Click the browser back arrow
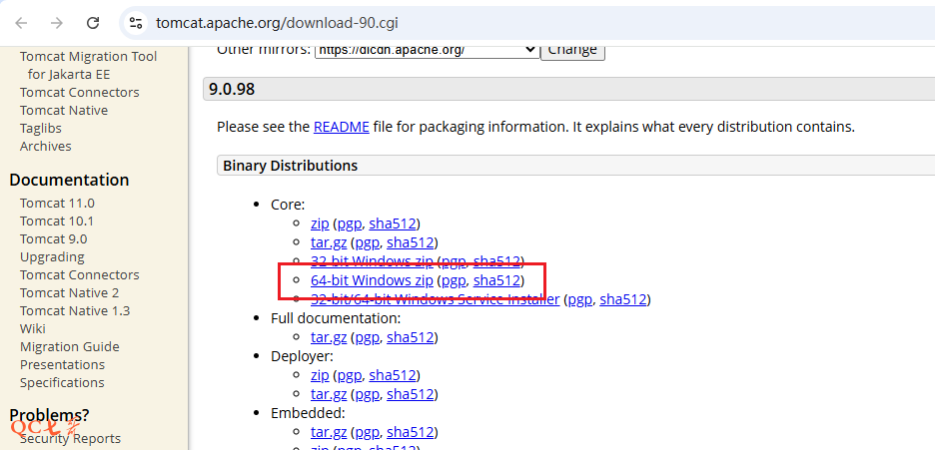 tap(22, 22)
